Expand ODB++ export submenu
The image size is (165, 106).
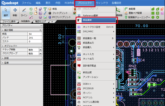(x=96, y=84)
